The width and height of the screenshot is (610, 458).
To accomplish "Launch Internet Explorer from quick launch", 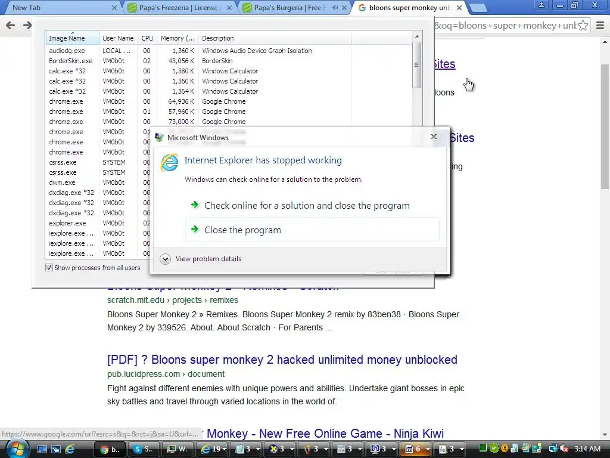I will click(x=70, y=449).
